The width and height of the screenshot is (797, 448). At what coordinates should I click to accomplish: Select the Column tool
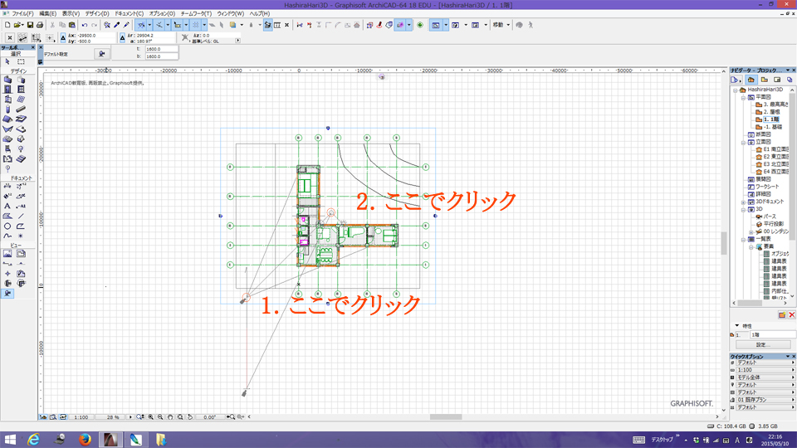coord(7,110)
